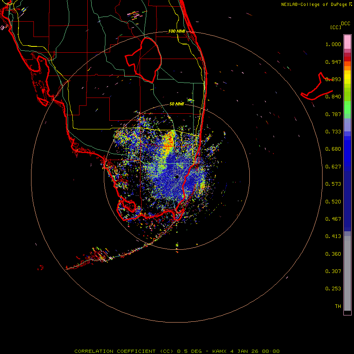Select the 0.733 colorbar value label
The image size is (354, 354).
333,132
